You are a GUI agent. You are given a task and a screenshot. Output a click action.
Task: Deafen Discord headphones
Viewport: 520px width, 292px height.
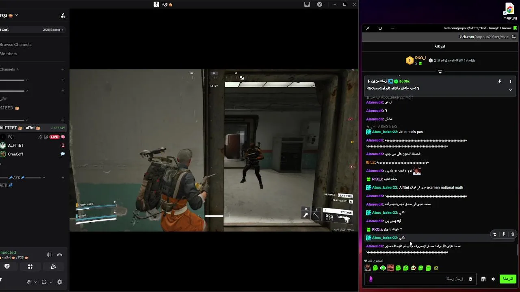tap(44, 282)
